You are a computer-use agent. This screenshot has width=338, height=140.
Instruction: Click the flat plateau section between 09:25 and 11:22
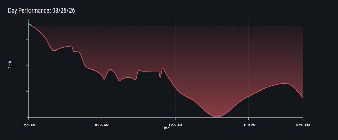tap(149, 71)
